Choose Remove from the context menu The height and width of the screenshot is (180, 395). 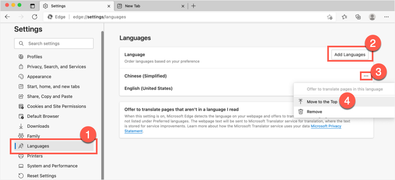point(314,111)
